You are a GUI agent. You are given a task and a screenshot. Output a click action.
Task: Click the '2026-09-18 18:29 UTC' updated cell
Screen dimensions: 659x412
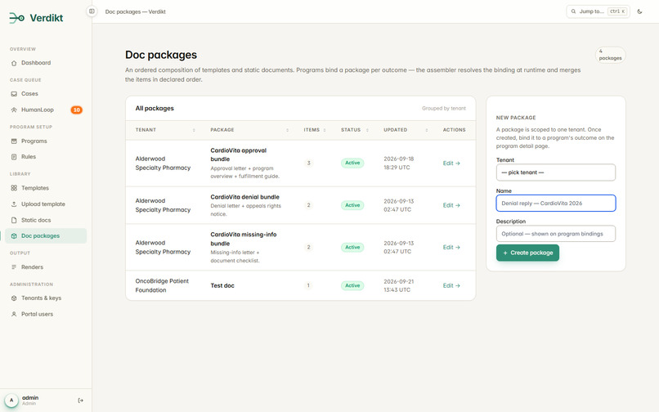pos(398,163)
